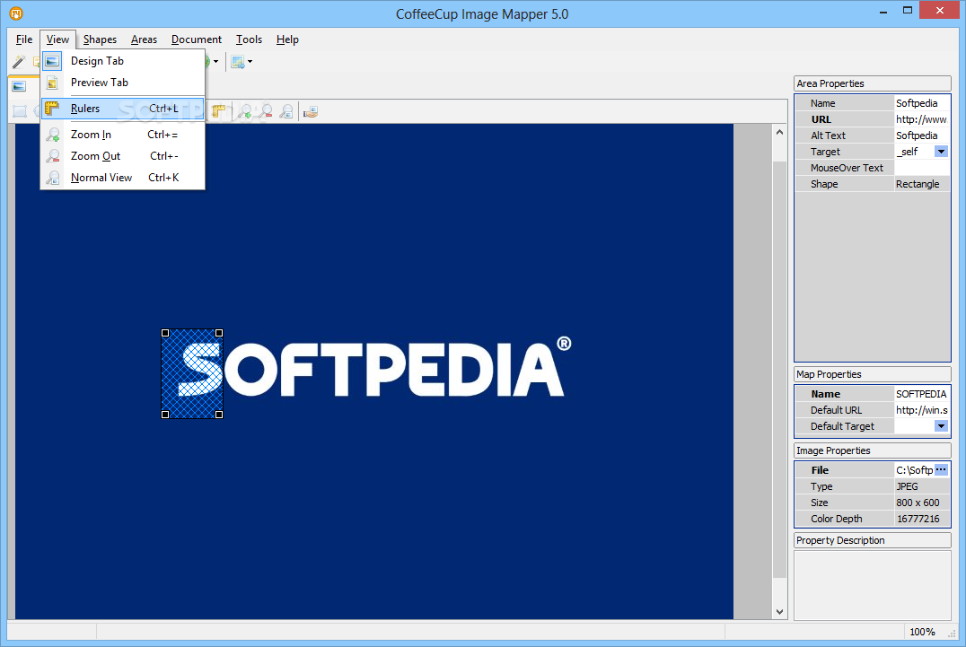Click the zoom in toolbar magnifier

click(245, 111)
